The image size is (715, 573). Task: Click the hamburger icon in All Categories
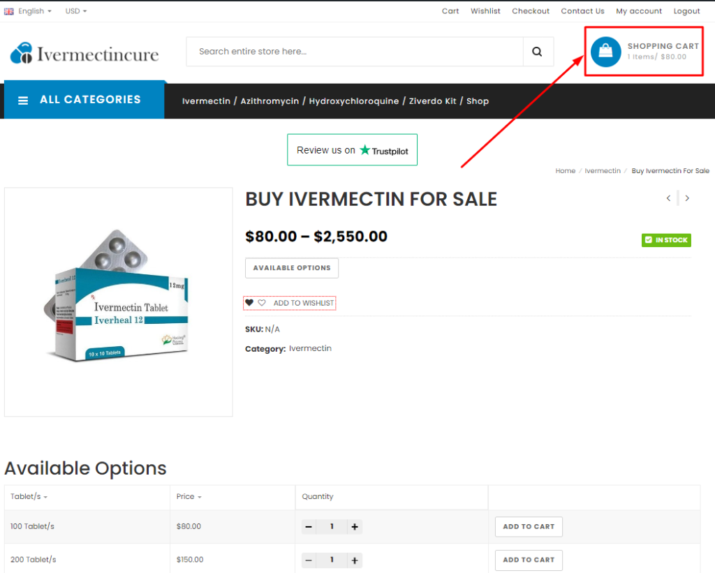(23, 101)
